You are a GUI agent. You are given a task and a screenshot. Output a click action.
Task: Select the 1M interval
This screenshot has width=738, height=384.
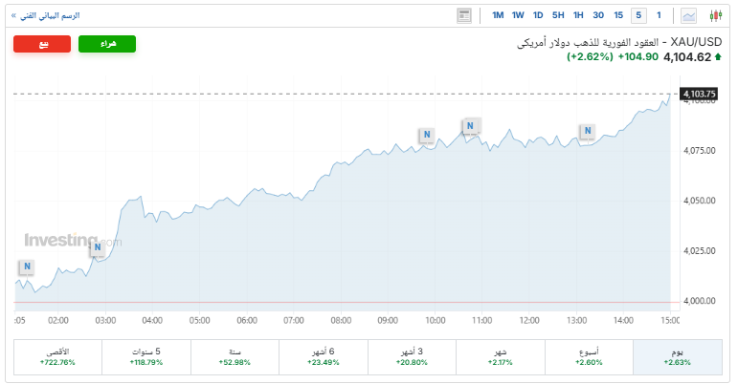[x=498, y=15]
